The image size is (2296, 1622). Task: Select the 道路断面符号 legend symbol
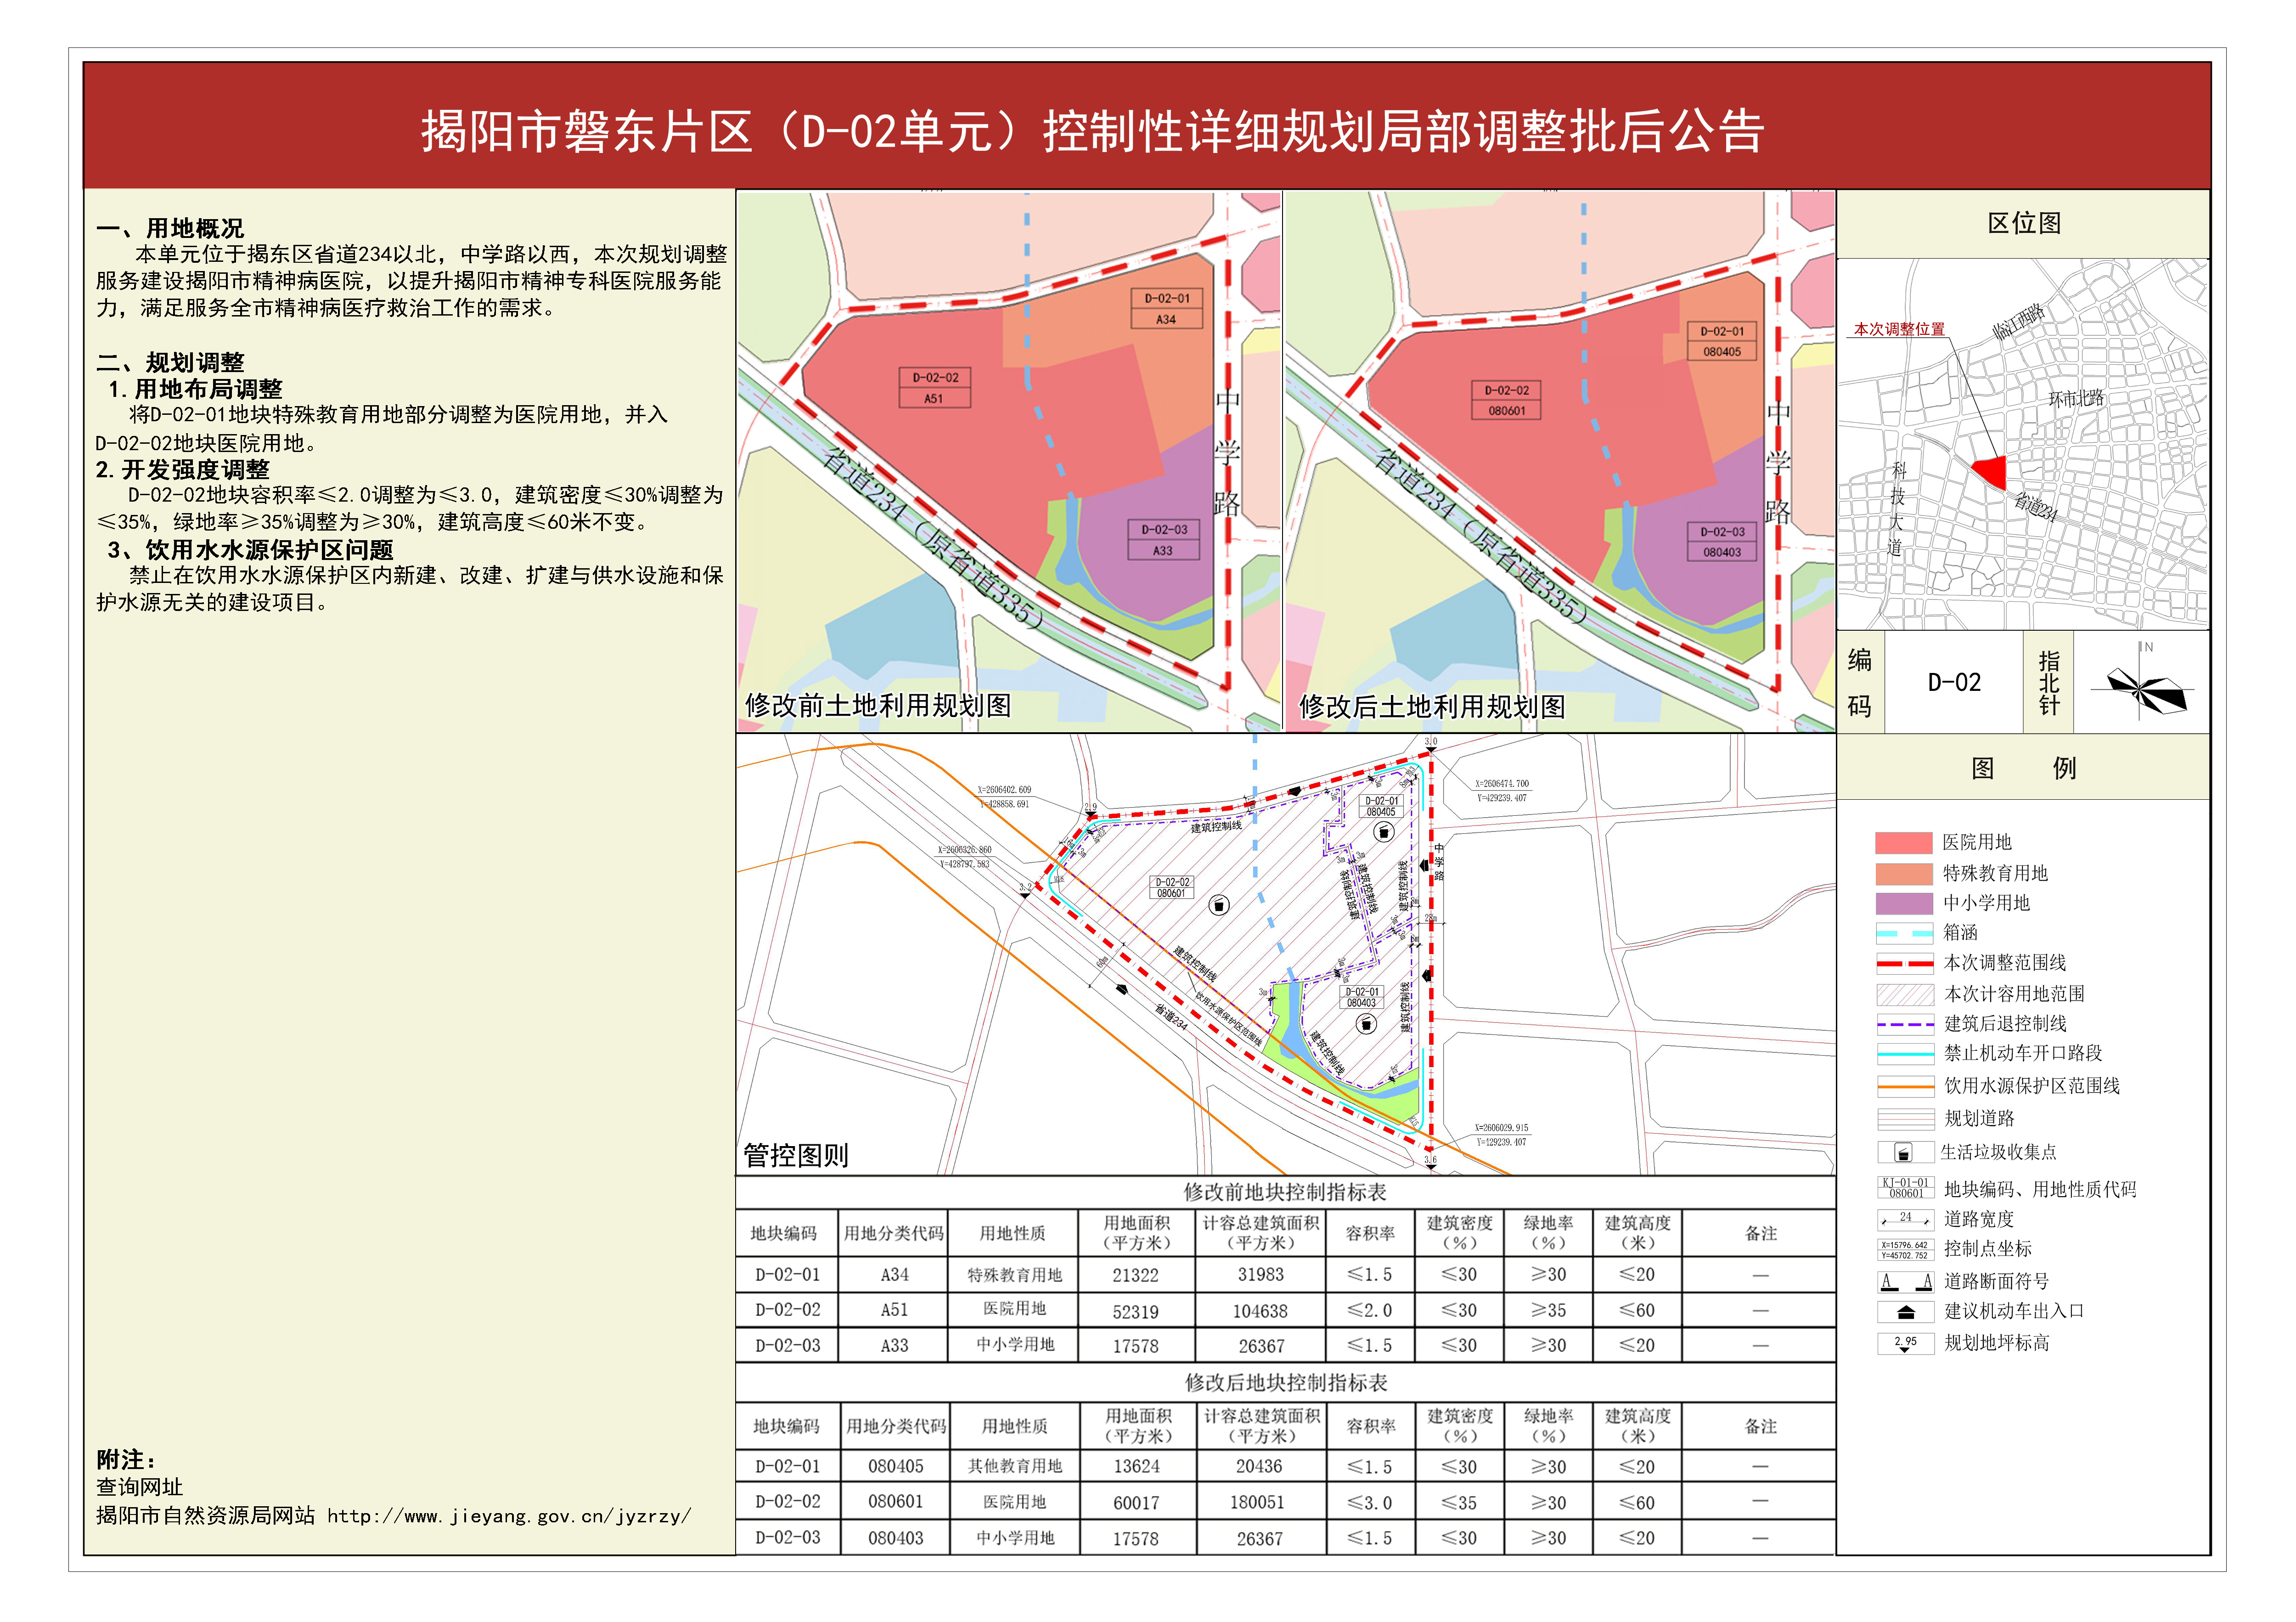click(x=1905, y=1282)
